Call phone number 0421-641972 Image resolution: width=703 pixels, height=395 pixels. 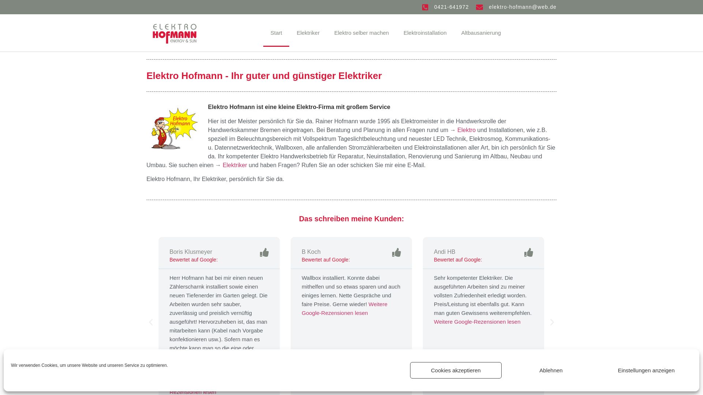coord(451,7)
